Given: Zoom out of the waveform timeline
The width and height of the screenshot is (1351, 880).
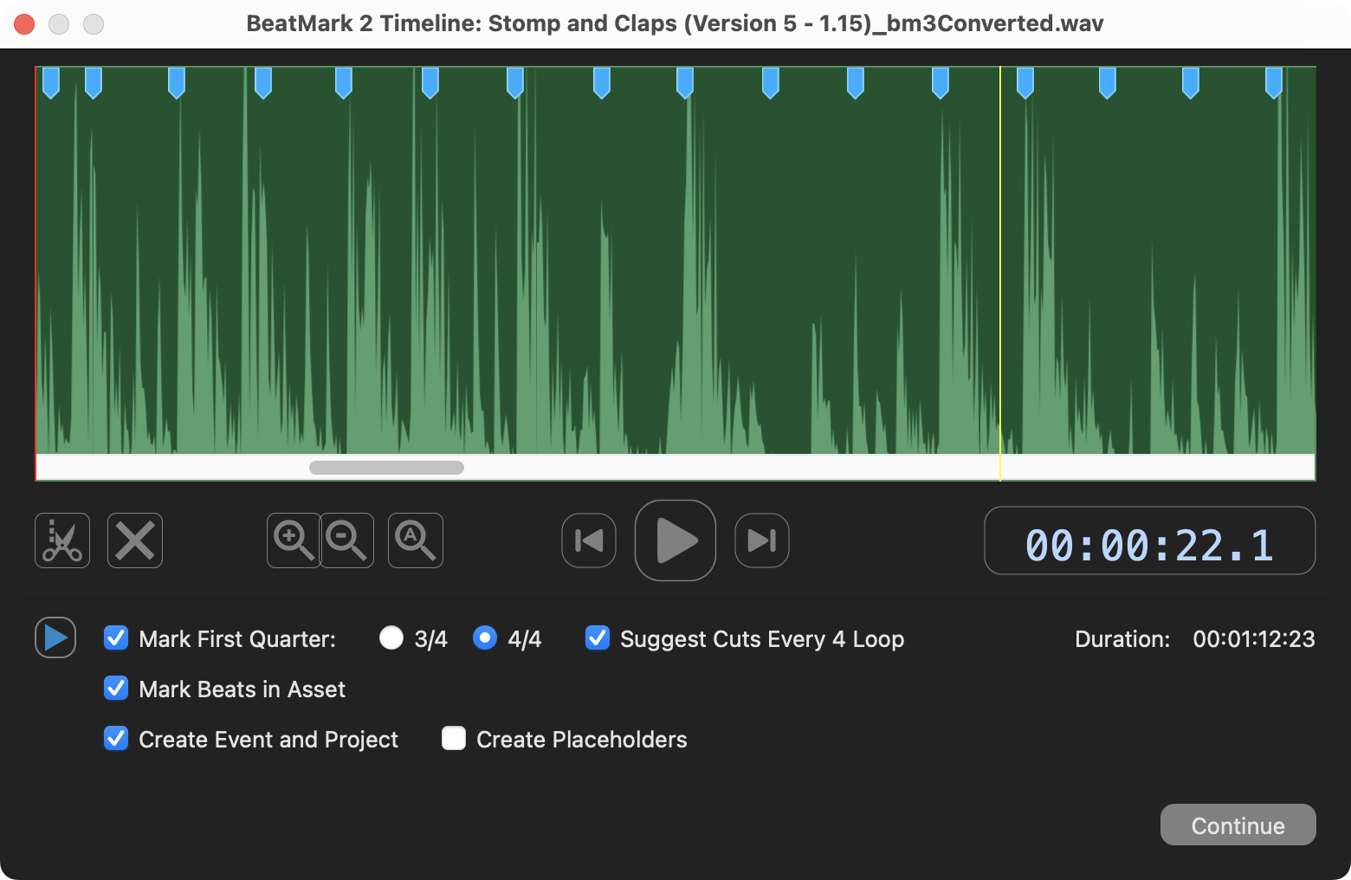Looking at the screenshot, I should pyautogui.click(x=347, y=540).
